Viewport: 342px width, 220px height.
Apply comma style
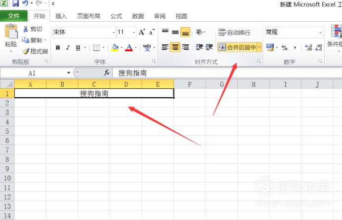[x=295, y=47]
